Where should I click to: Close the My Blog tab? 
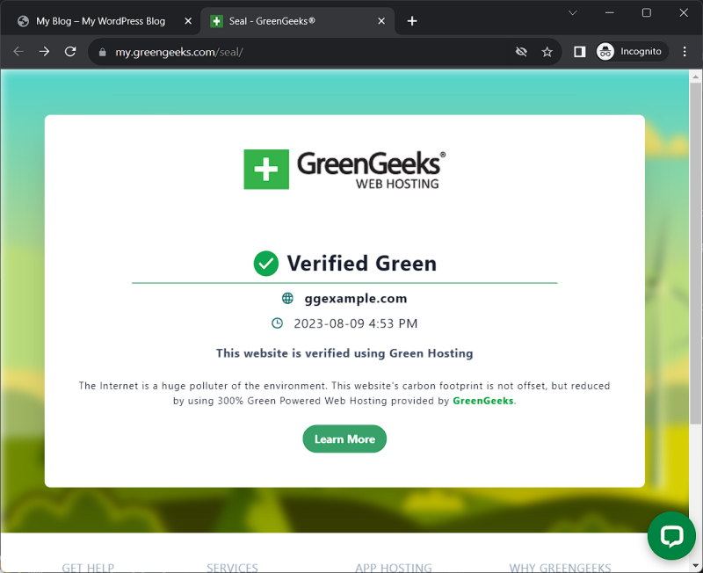pos(188,21)
